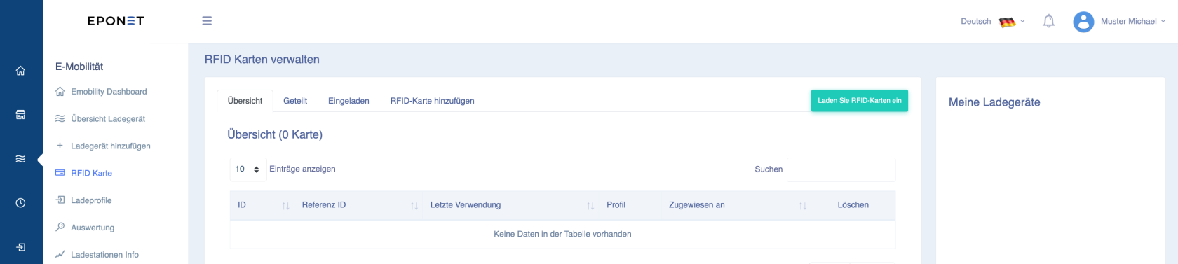The image size is (1178, 264).
Task: Switch to the Geteilt tab
Action: tap(295, 101)
